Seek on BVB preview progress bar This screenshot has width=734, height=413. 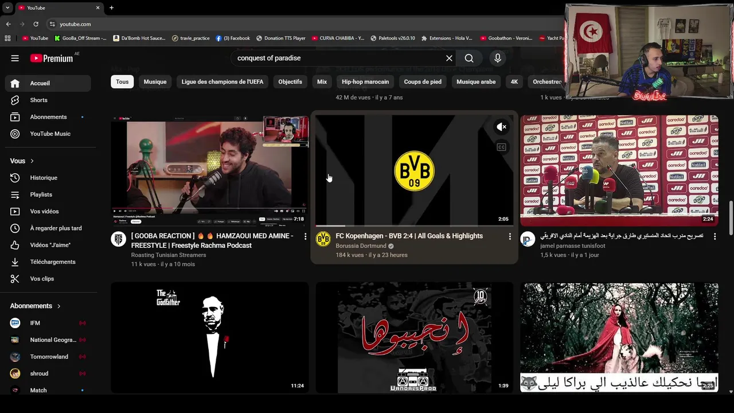414,225
